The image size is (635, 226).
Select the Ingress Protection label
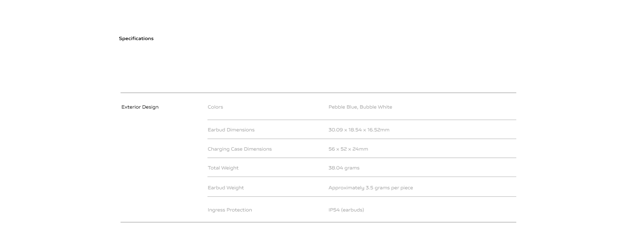[x=230, y=210]
